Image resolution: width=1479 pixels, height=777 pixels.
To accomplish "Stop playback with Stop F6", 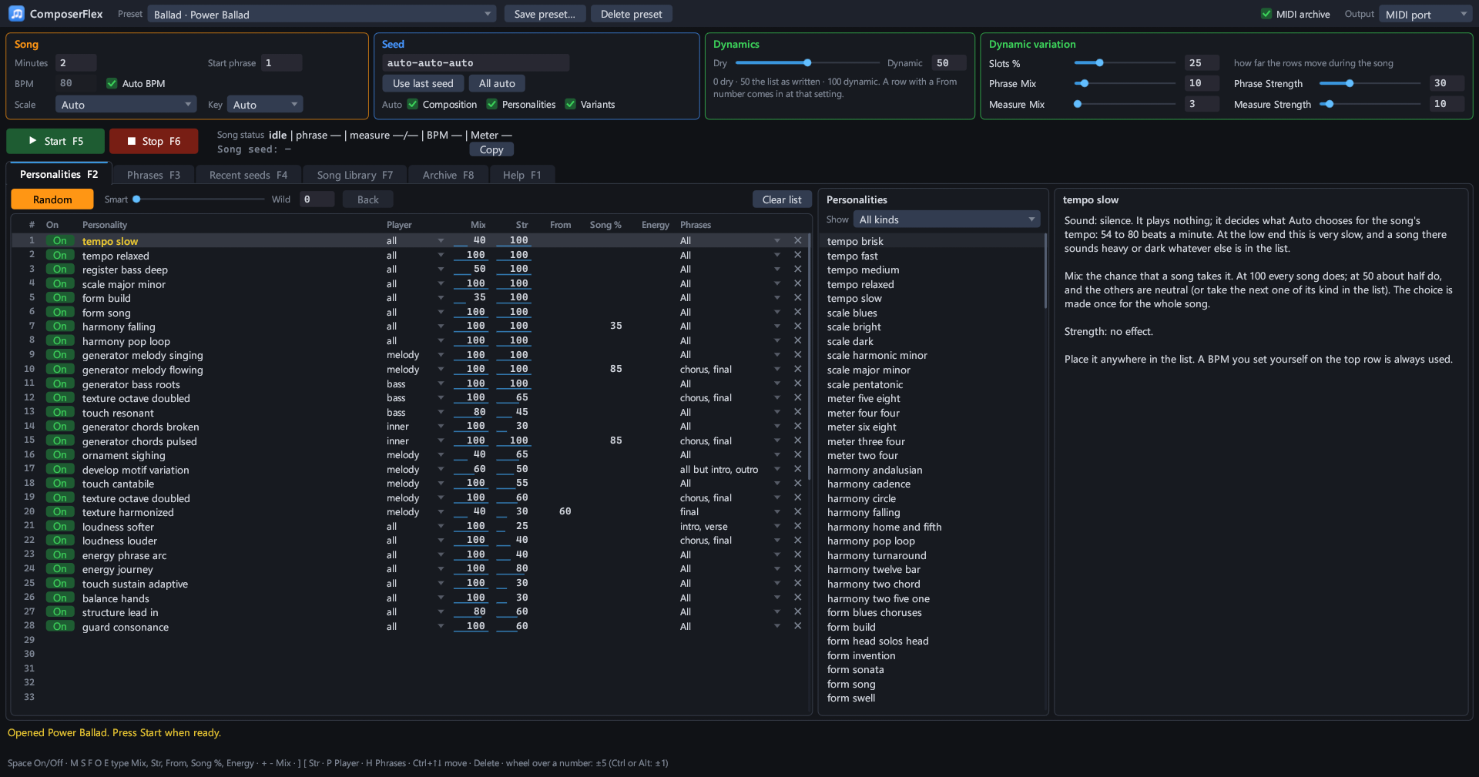I will coord(153,141).
